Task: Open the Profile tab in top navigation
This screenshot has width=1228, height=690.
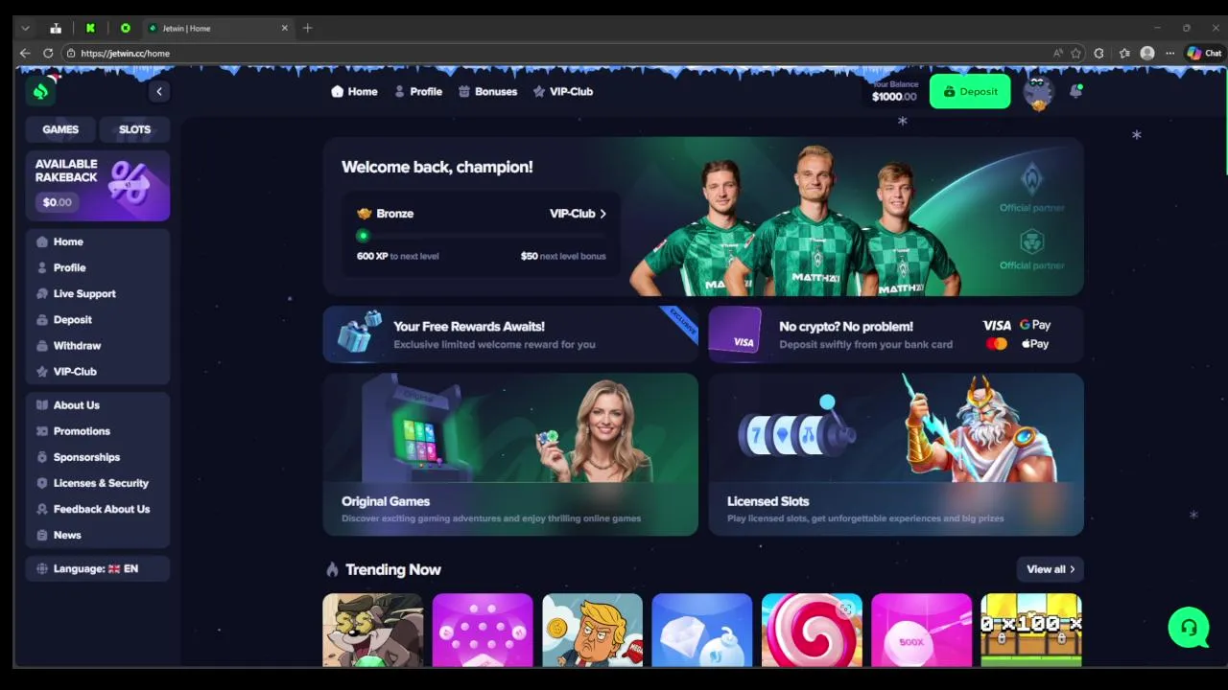Action: click(x=418, y=91)
